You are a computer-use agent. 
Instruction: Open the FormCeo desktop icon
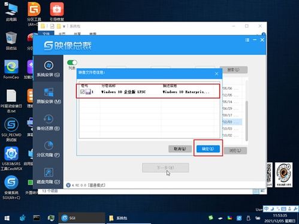pyautogui.click(x=11, y=69)
